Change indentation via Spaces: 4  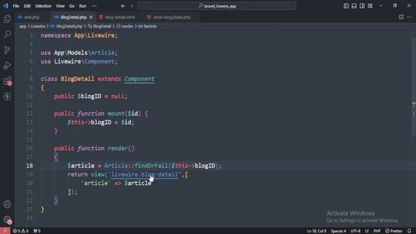[338, 231]
